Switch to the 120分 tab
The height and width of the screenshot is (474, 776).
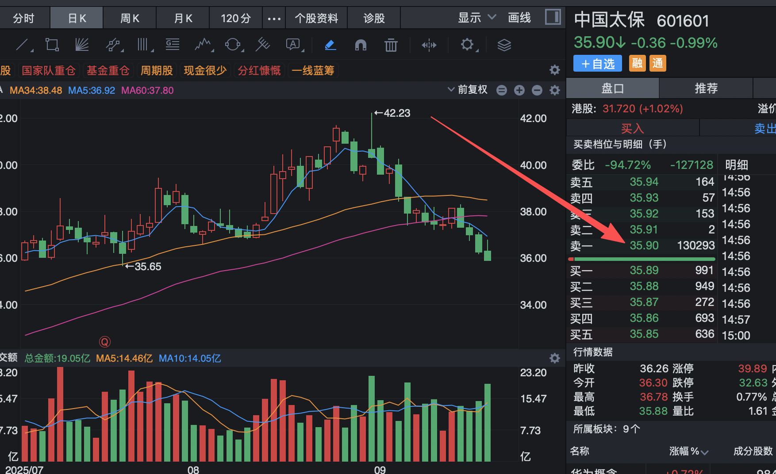tap(236, 18)
